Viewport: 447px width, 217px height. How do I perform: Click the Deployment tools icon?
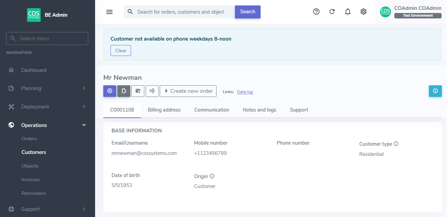11,107
